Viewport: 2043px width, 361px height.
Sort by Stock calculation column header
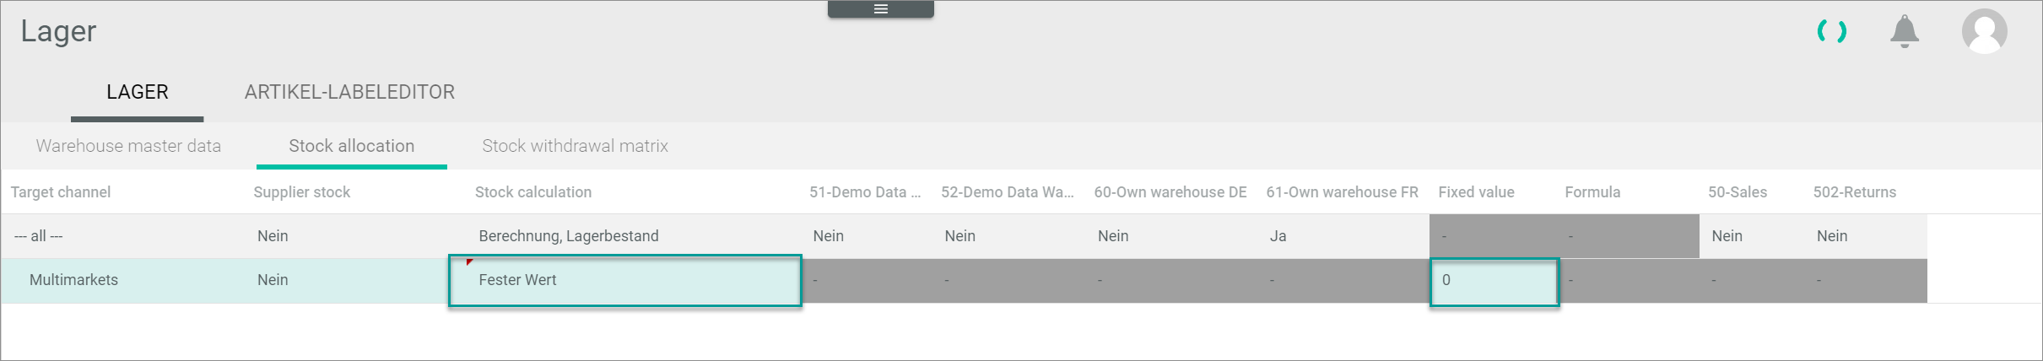(x=533, y=192)
